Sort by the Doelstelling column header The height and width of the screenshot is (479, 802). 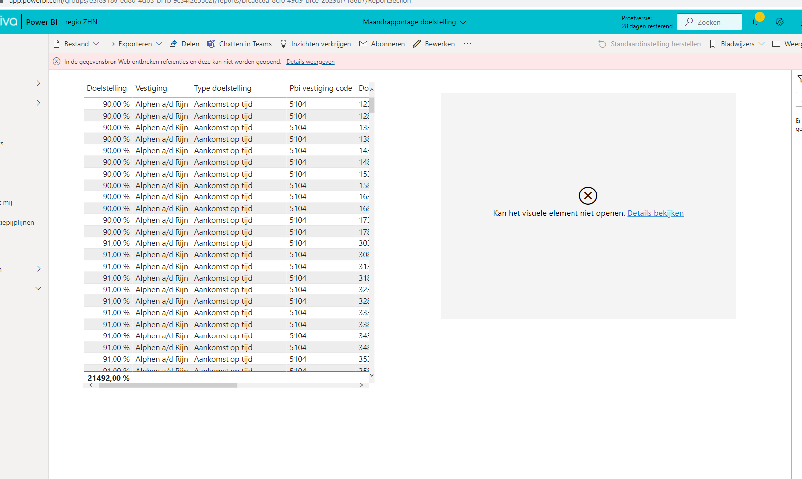[x=107, y=88]
